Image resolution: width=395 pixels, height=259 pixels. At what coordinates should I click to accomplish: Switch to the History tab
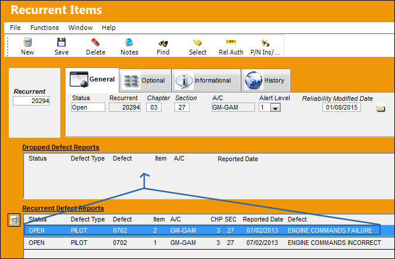pyautogui.click(x=266, y=80)
